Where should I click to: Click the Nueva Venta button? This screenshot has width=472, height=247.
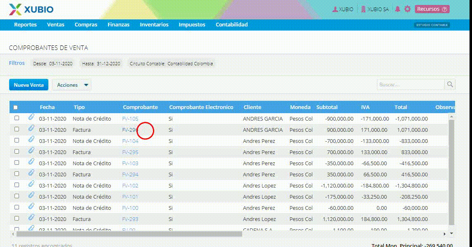pos(29,85)
